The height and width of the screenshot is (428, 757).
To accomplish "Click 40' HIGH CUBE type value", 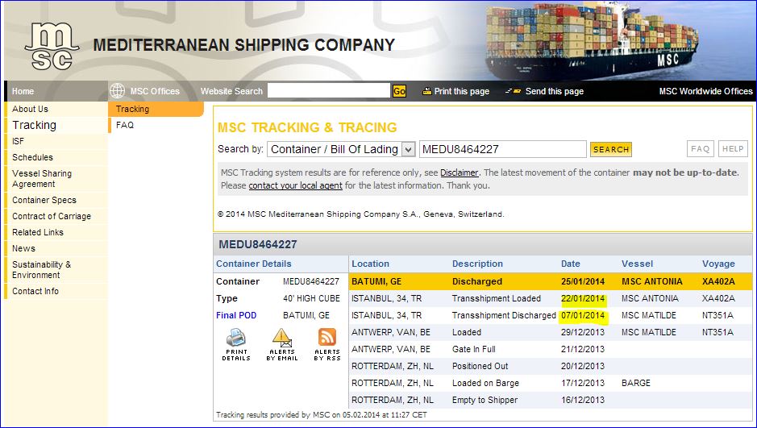I will [x=311, y=299].
